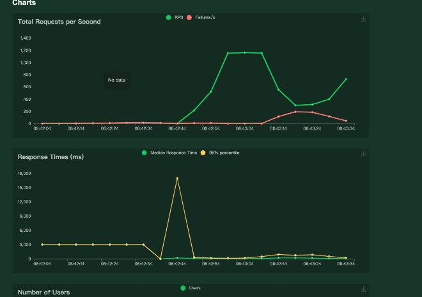
Task: Download the Number of Users chart
Action: click(x=364, y=289)
